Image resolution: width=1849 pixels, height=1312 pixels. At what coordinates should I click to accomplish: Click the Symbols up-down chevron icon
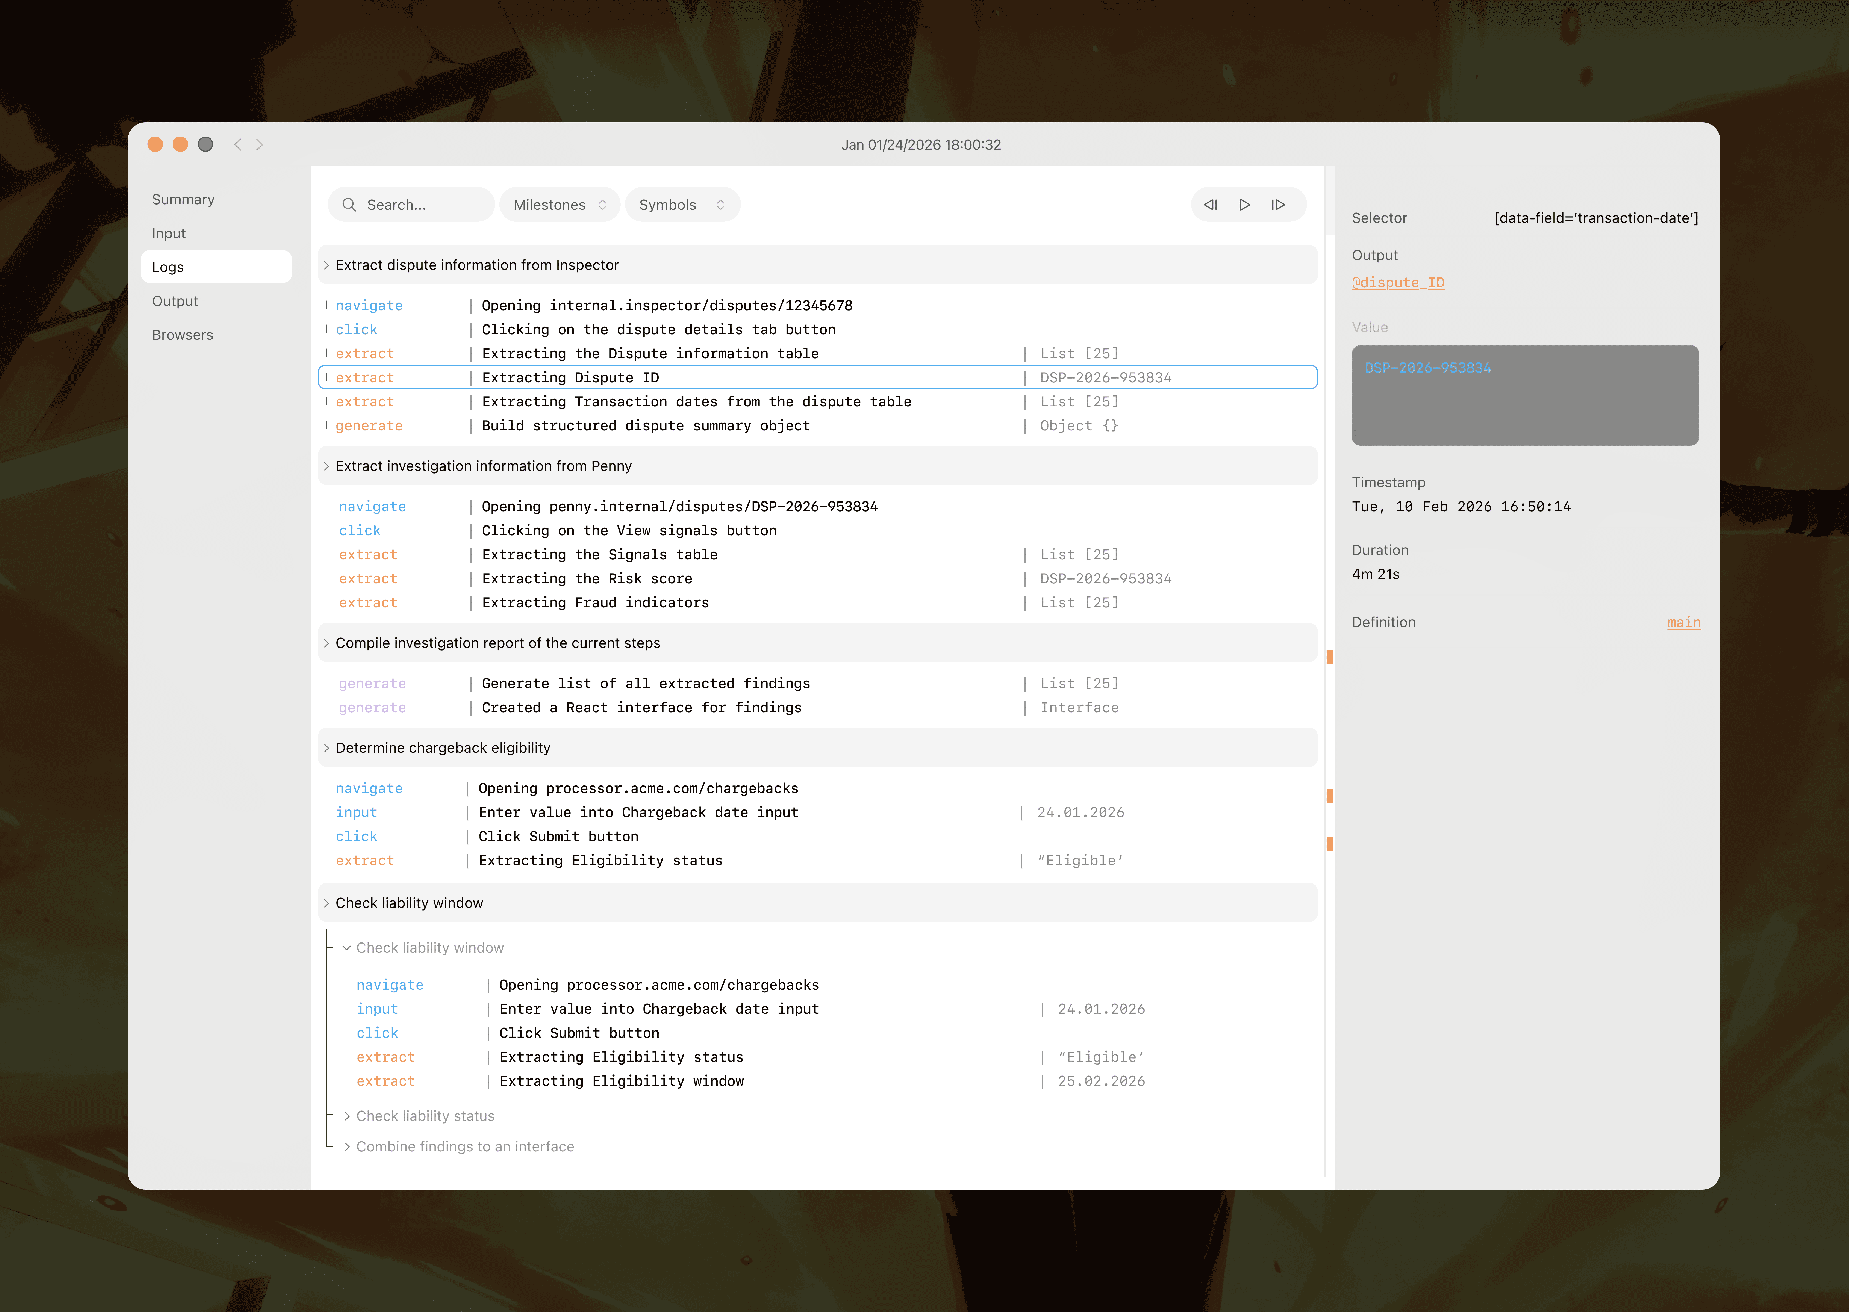tap(721, 205)
